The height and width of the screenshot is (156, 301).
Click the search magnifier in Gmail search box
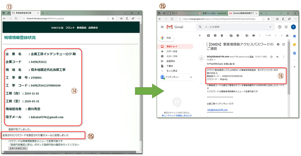200,27
